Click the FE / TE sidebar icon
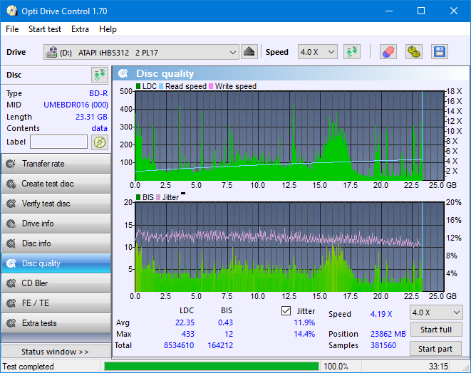The width and height of the screenshot is (471, 373). coord(11,303)
